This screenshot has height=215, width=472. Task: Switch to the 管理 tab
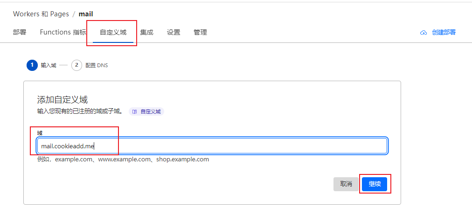200,33
